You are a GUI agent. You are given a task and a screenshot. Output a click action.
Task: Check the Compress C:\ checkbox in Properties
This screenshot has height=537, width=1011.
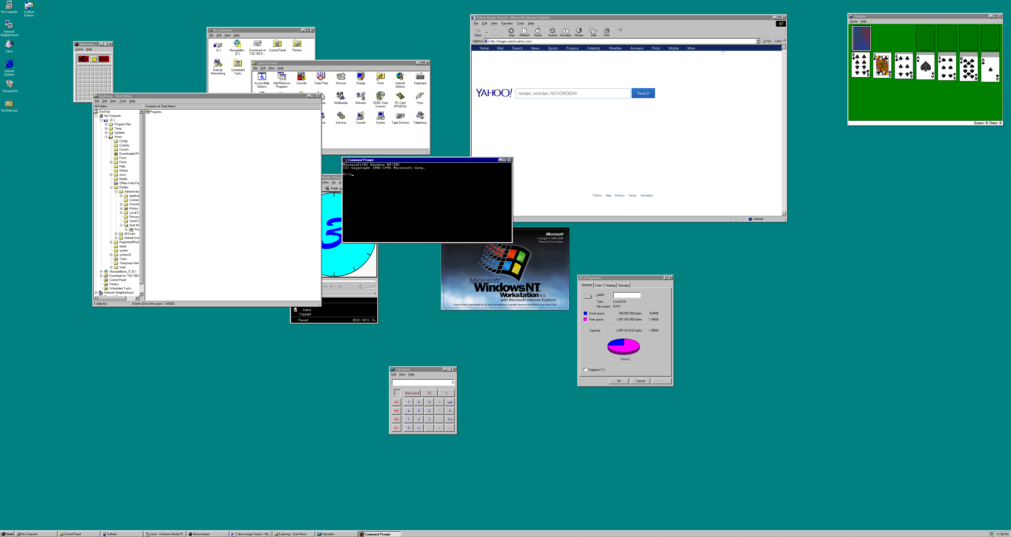[x=585, y=369]
